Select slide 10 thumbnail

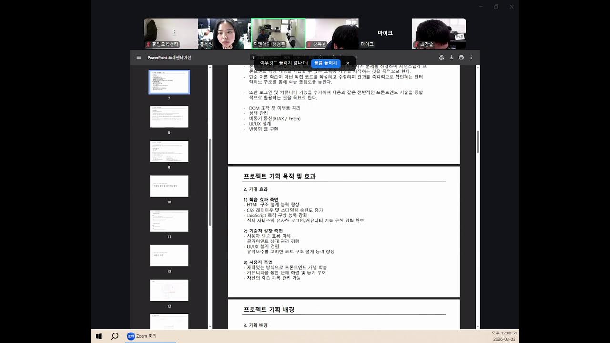pyautogui.click(x=169, y=186)
